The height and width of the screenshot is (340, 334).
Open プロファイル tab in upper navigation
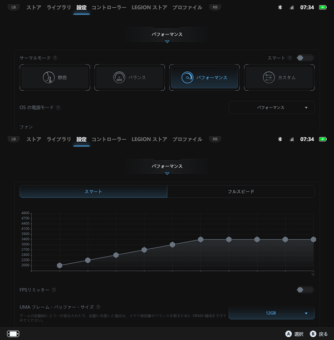pyautogui.click(x=188, y=7)
